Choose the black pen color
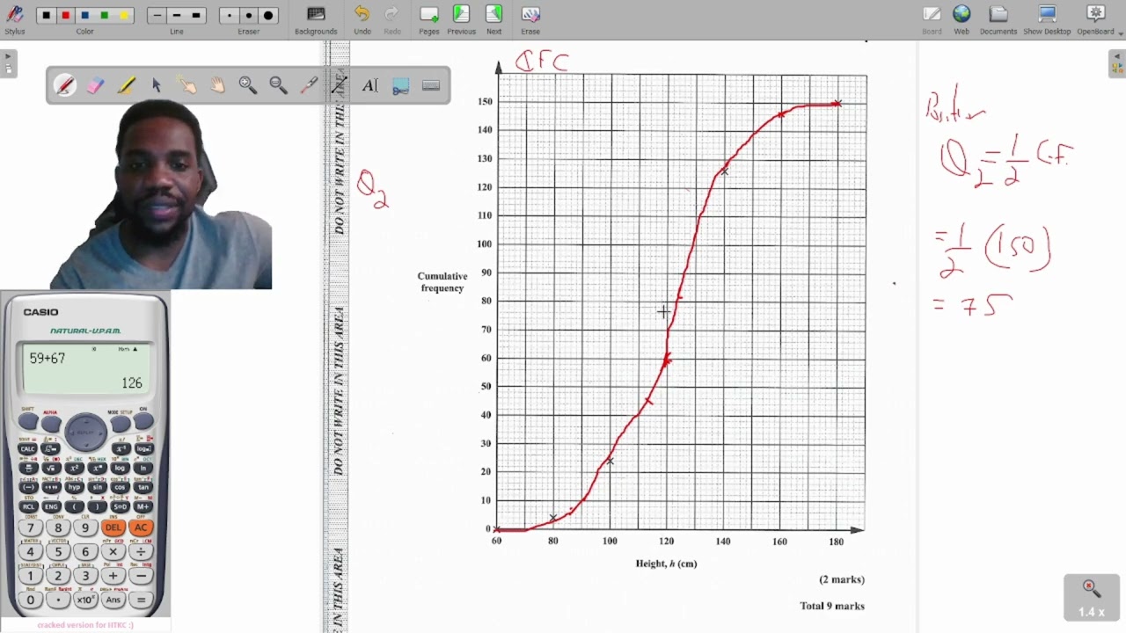 click(46, 16)
